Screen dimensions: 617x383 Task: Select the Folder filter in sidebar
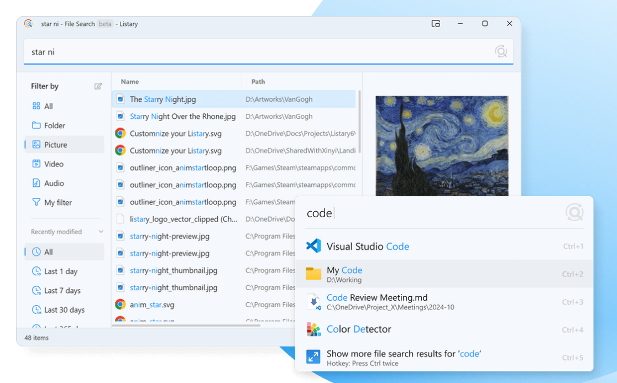click(x=54, y=125)
